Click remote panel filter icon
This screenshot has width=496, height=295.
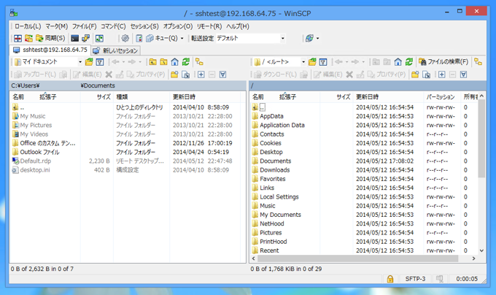click(323, 62)
